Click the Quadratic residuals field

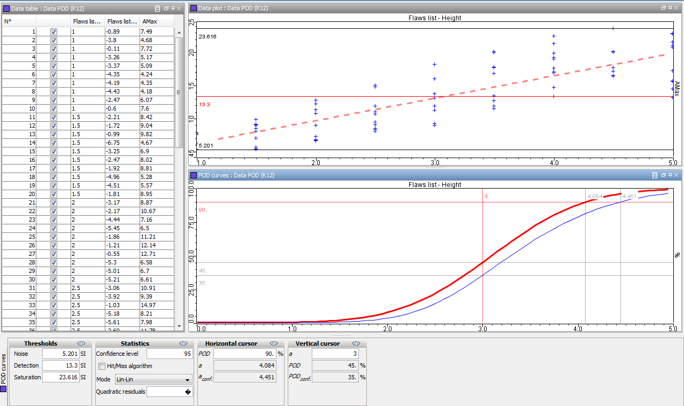[x=170, y=392]
